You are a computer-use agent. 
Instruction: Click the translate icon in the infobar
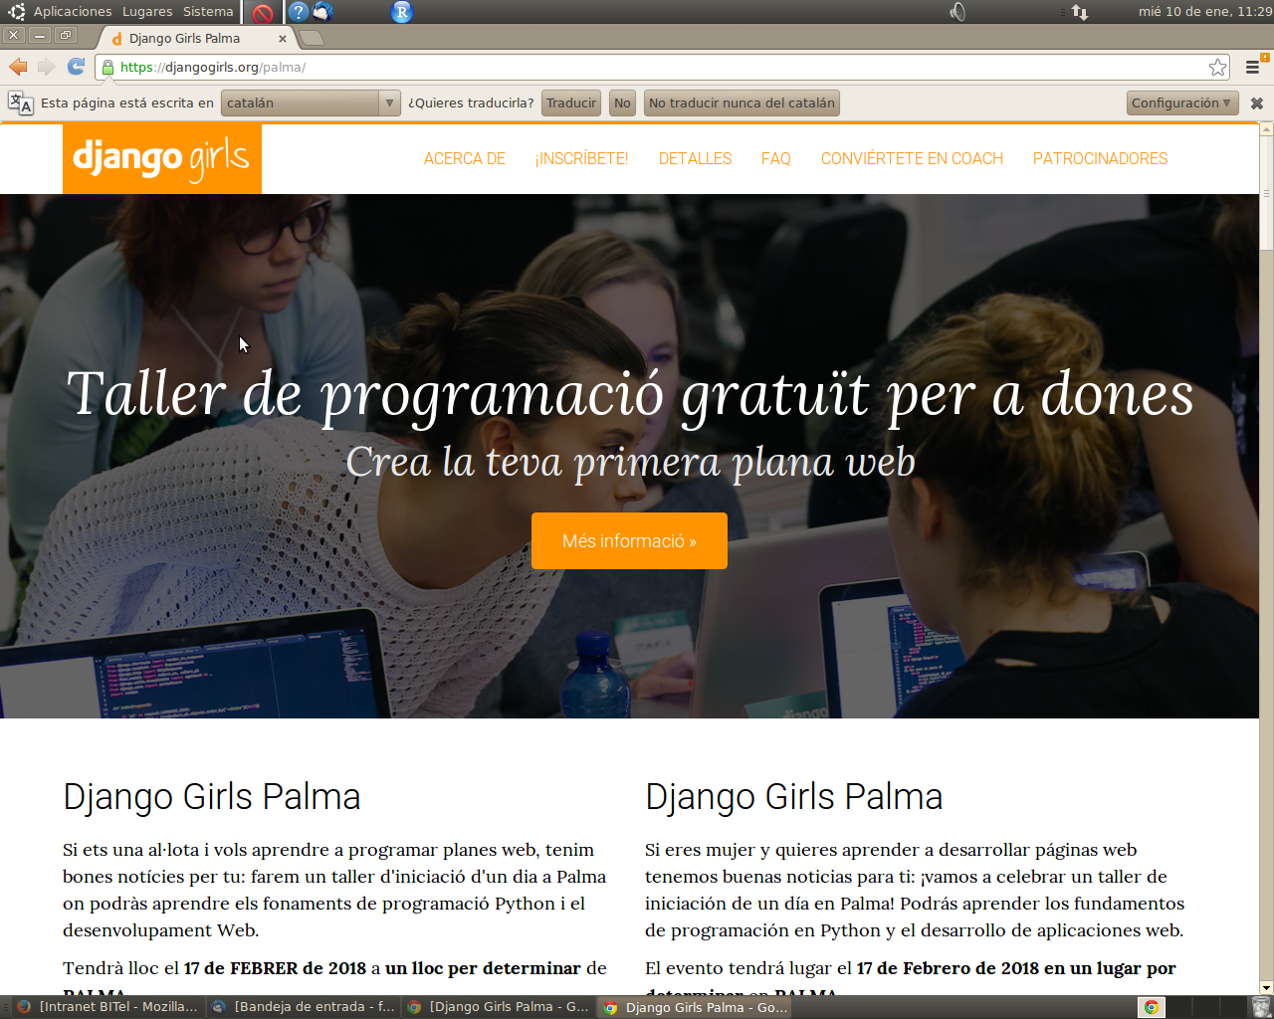[x=20, y=102]
